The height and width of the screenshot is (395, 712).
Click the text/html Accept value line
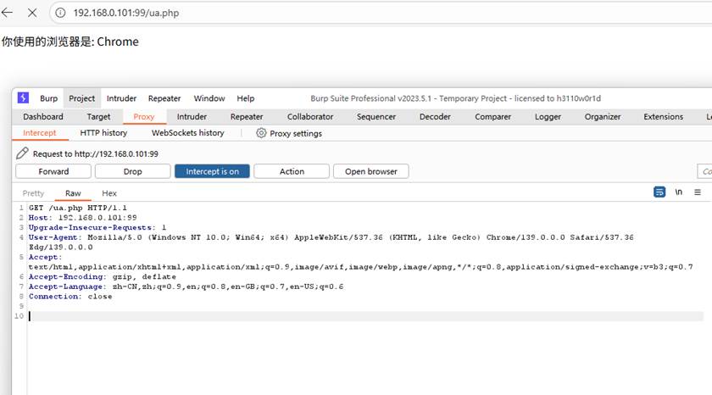pos(360,267)
